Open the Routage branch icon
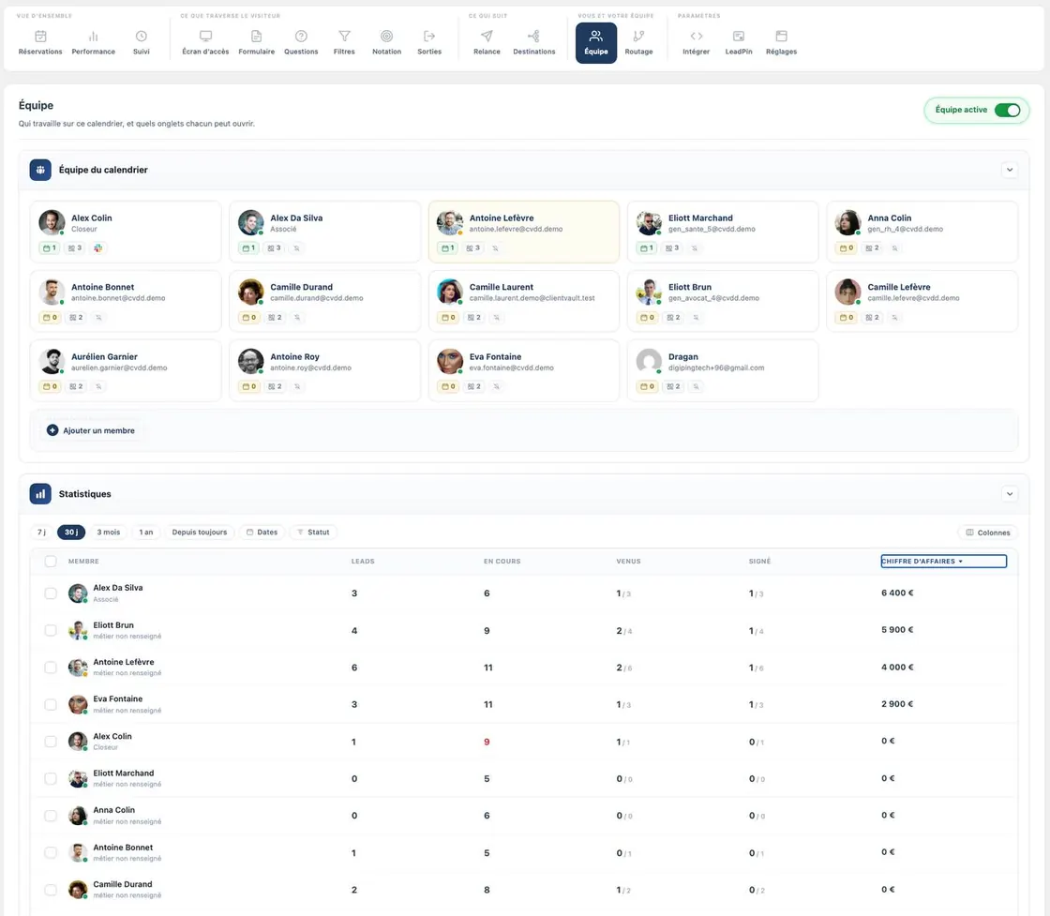 coord(638,37)
